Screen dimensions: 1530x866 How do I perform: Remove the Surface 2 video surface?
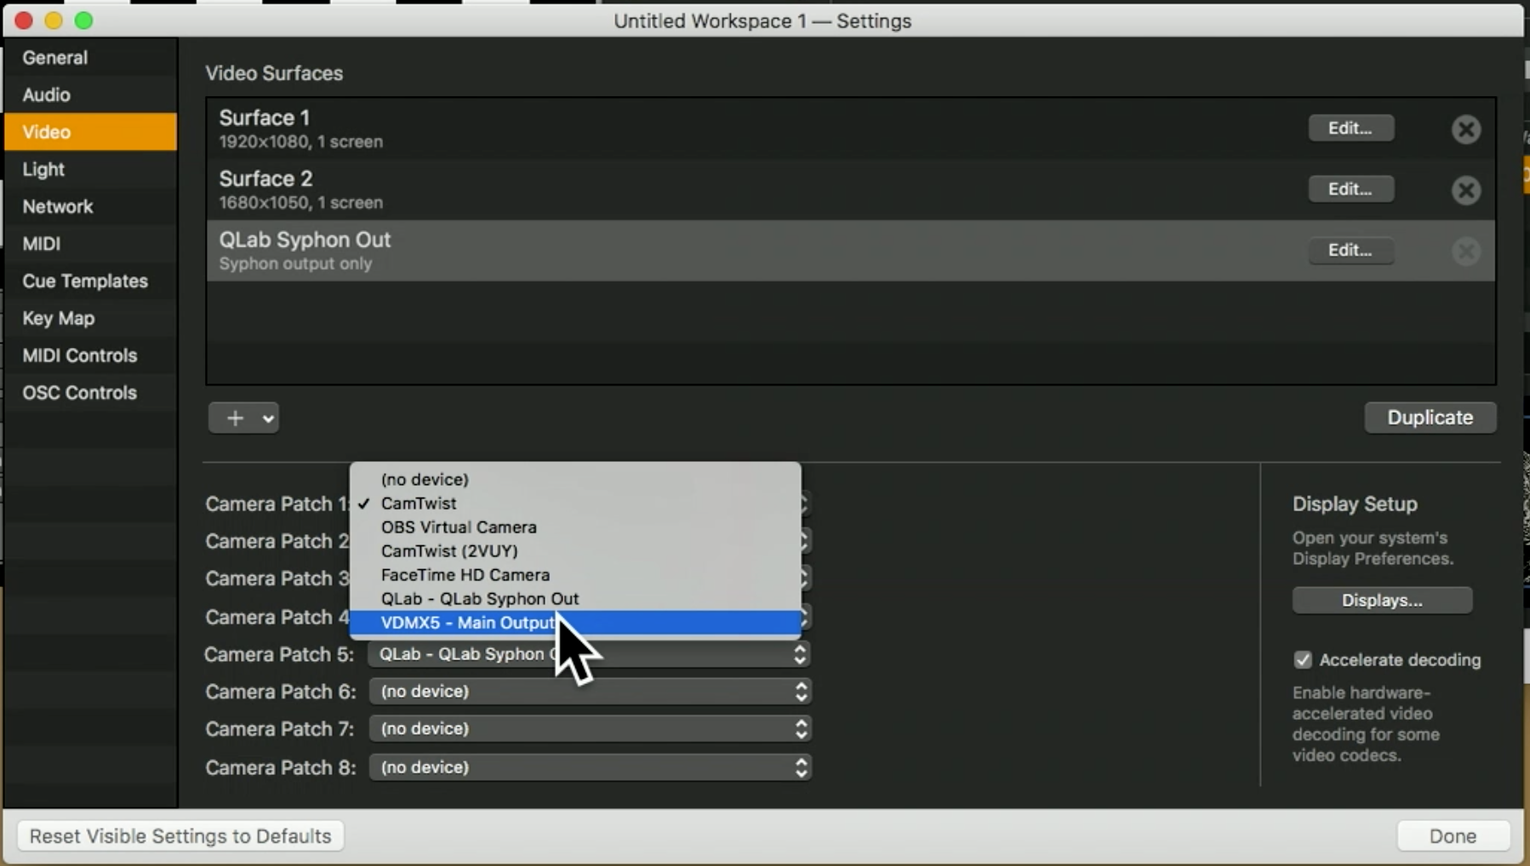[1466, 190]
